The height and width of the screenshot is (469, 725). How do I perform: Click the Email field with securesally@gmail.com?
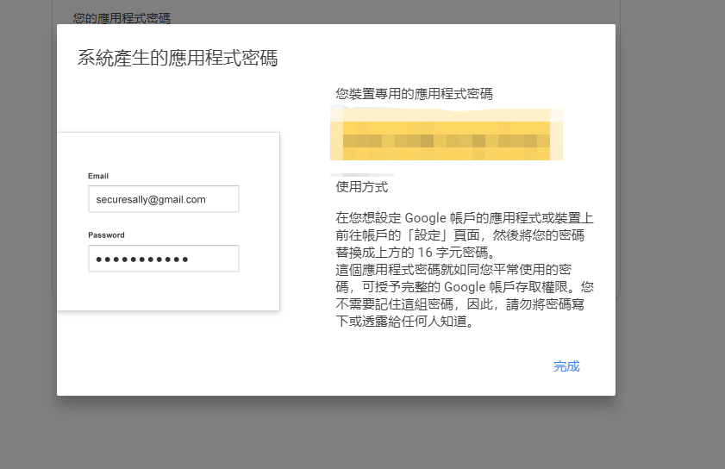(x=164, y=199)
